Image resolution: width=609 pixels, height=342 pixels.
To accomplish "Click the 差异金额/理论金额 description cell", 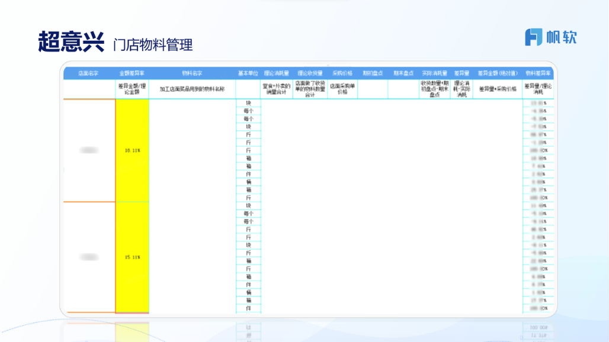I will tap(132, 89).
